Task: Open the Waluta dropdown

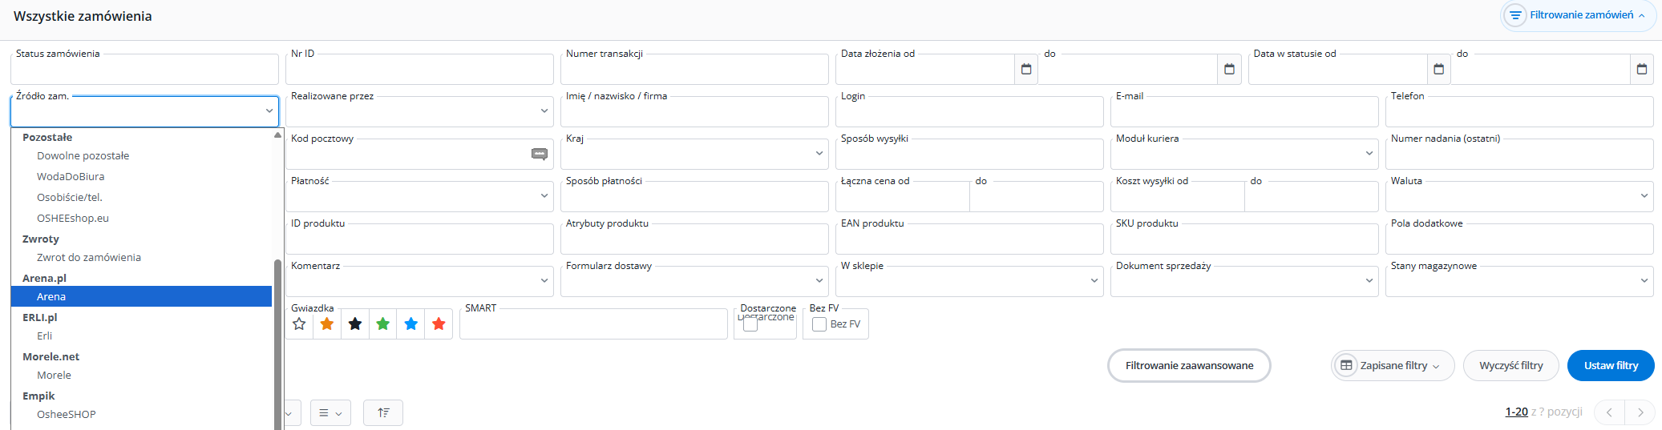Action: pyautogui.click(x=1518, y=196)
